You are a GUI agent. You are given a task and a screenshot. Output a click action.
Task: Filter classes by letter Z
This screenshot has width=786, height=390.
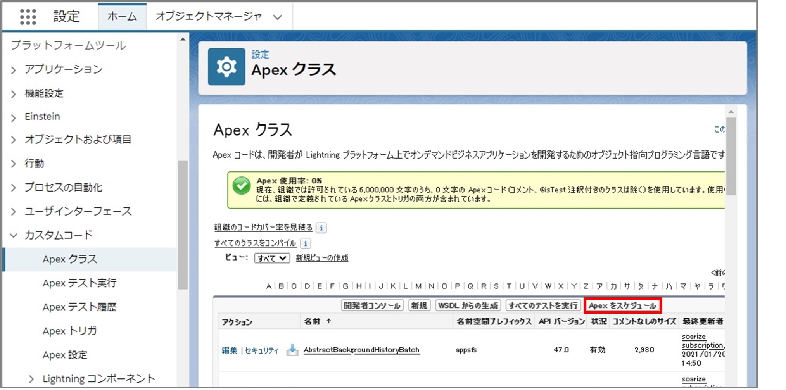pyautogui.click(x=586, y=286)
